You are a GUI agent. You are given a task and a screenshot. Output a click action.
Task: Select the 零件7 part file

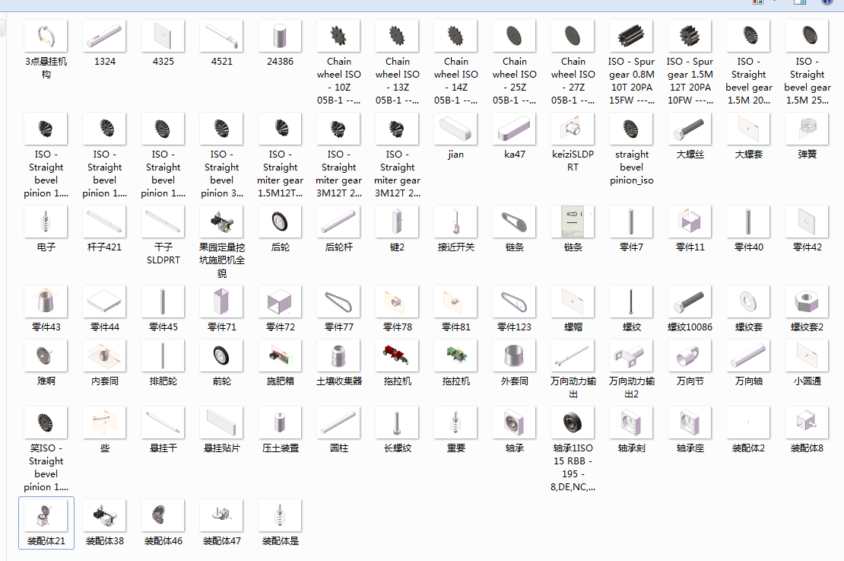[x=631, y=222]
